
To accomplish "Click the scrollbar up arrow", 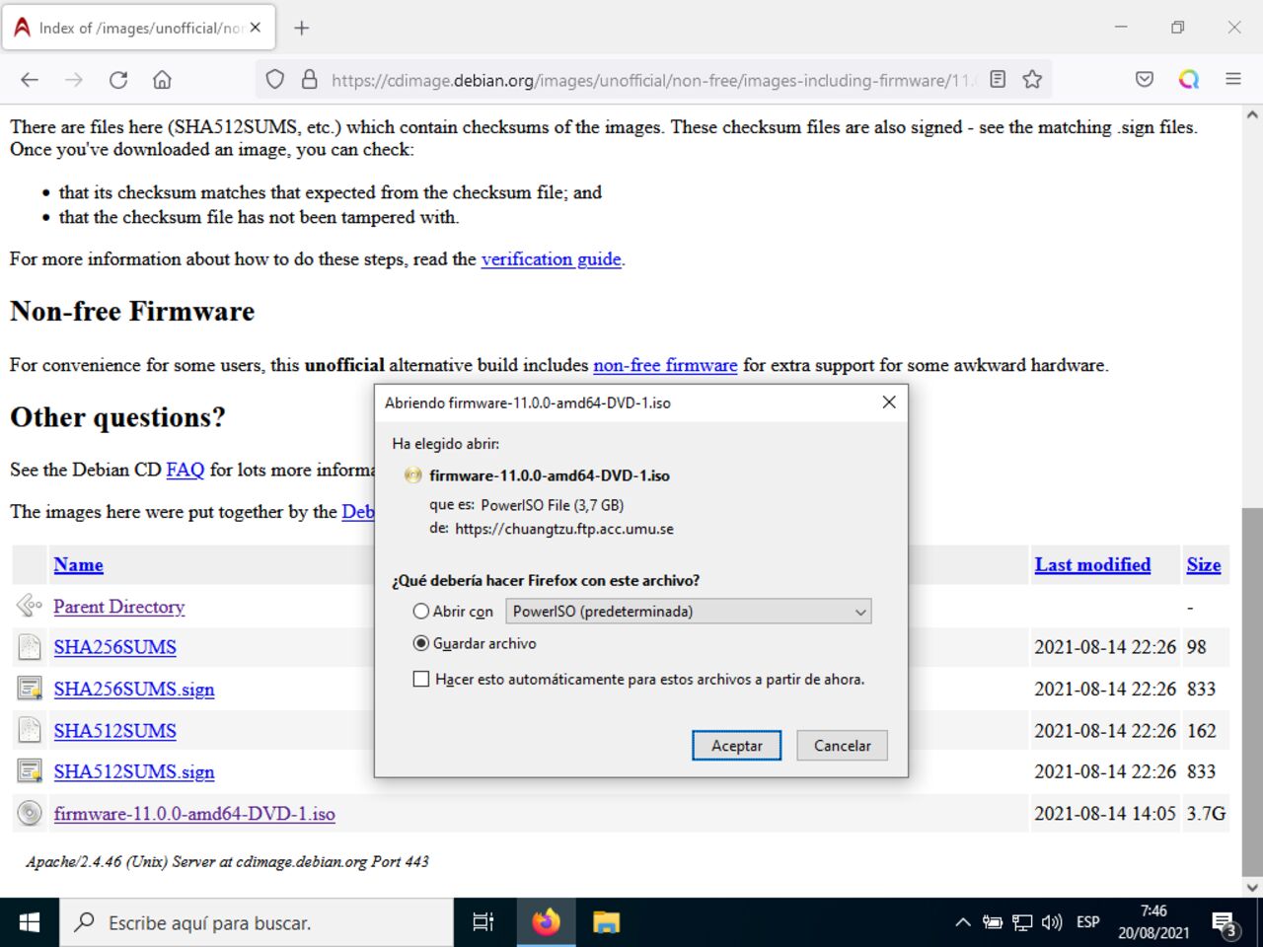I will (x=1252, y=115).
